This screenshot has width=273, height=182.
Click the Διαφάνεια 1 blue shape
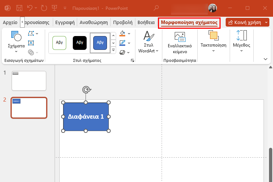pos(86,117)
